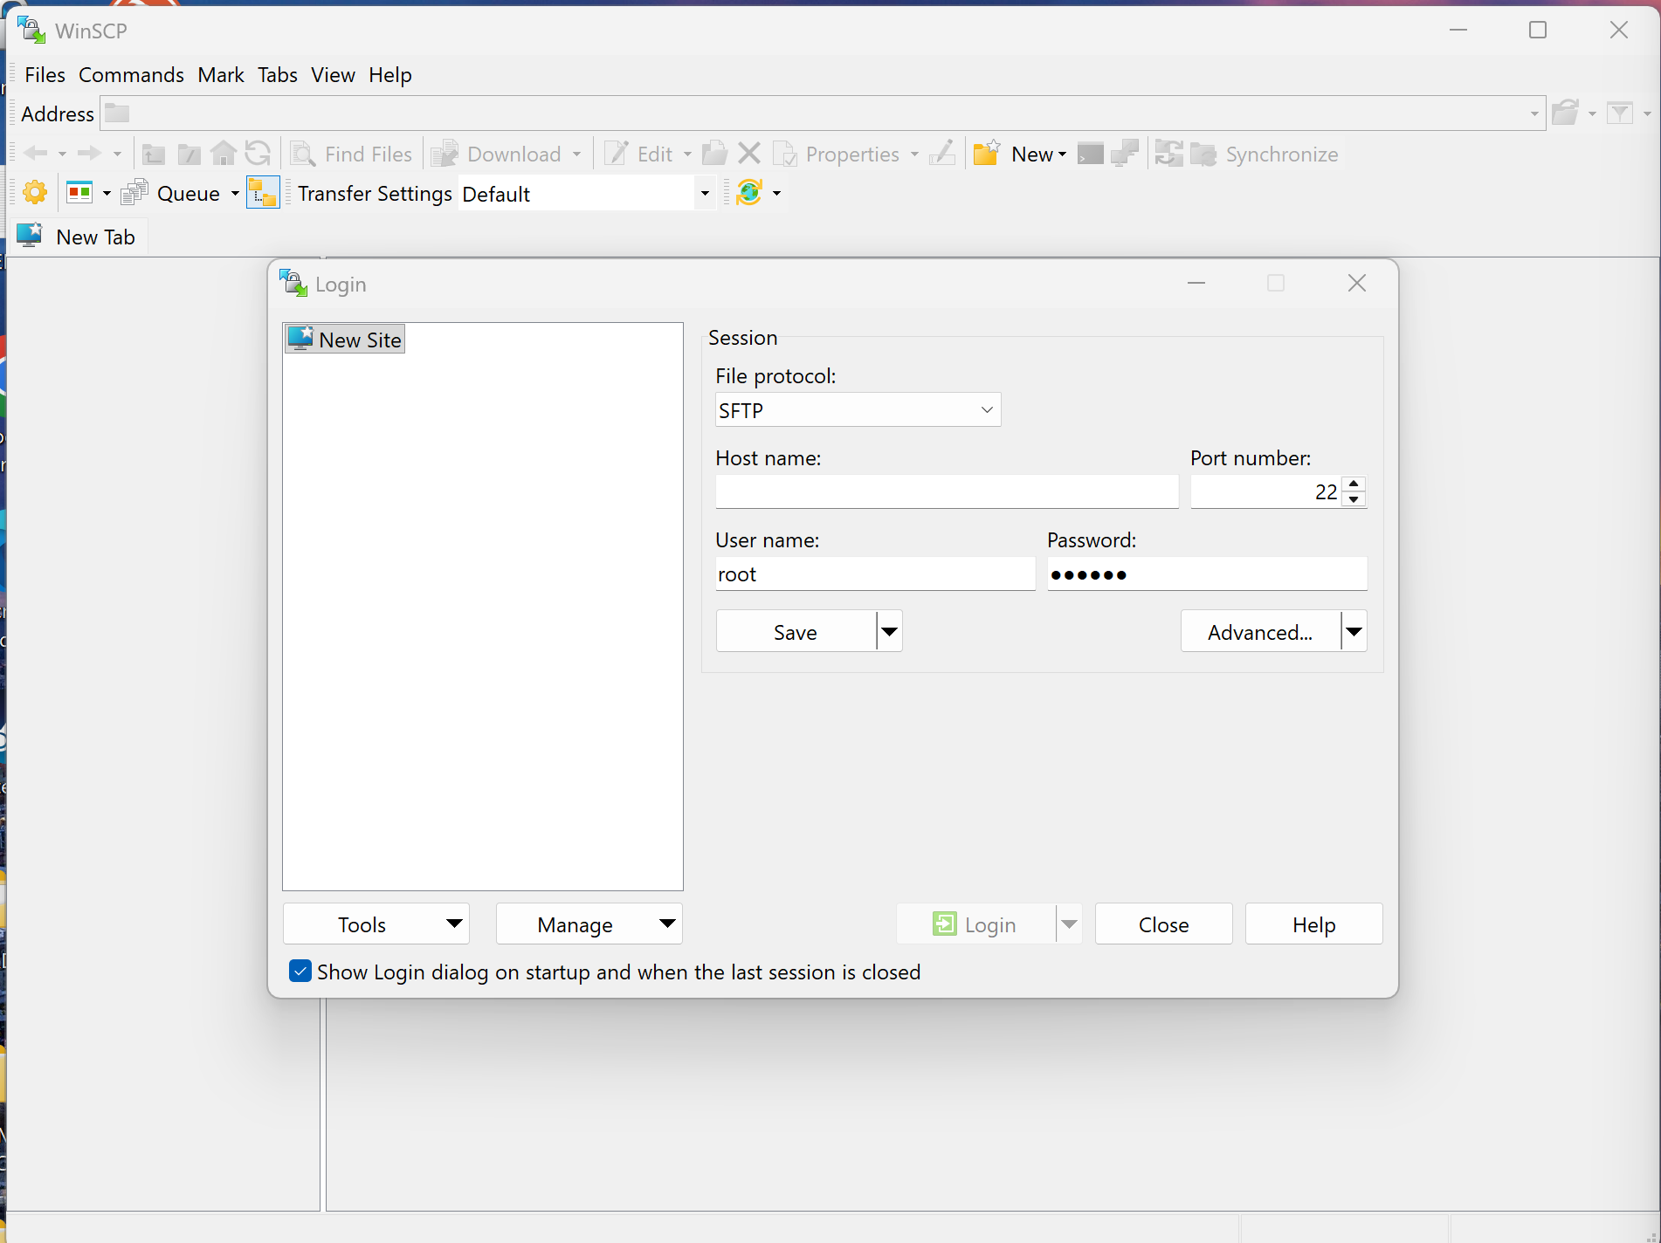
Task: Click the red-green interface layout icon
Action: [79, 192]
